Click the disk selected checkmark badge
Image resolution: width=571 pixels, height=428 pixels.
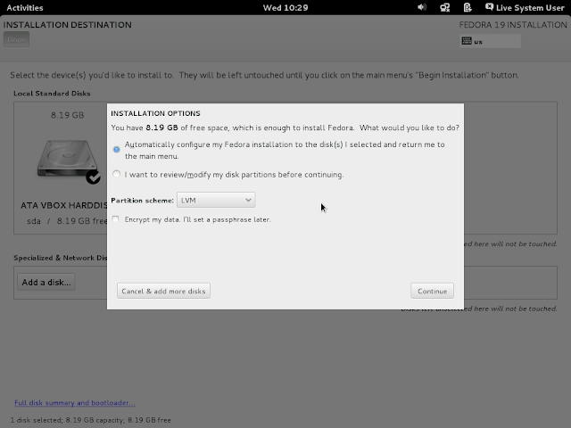pos(93,177)
